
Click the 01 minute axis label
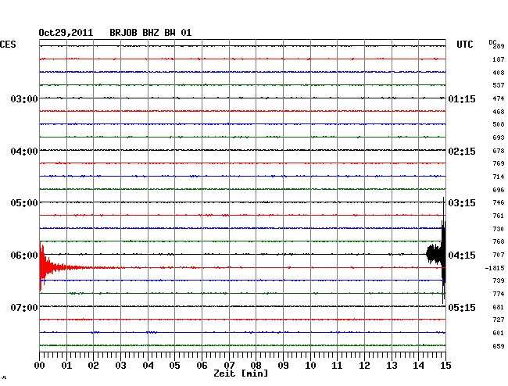coord(66,366)
